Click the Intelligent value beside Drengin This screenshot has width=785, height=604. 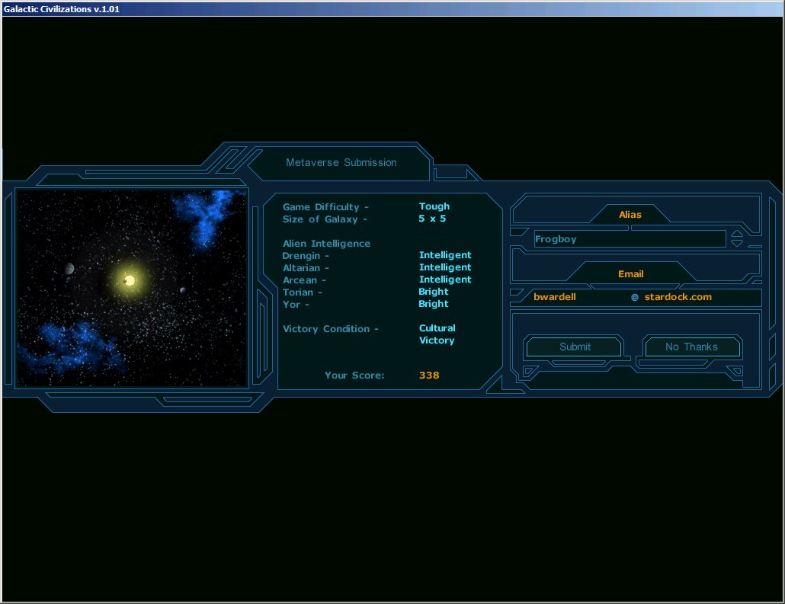coord(445,255)
